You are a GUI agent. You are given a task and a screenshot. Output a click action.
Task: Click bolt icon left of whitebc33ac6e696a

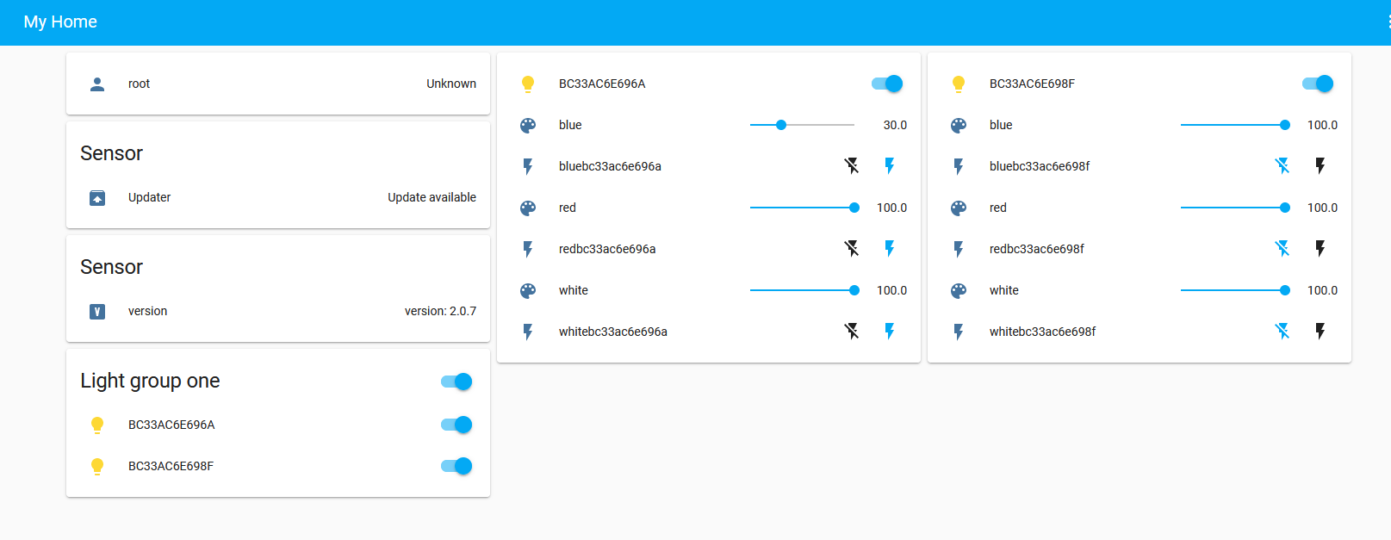[x=528, y=332]
